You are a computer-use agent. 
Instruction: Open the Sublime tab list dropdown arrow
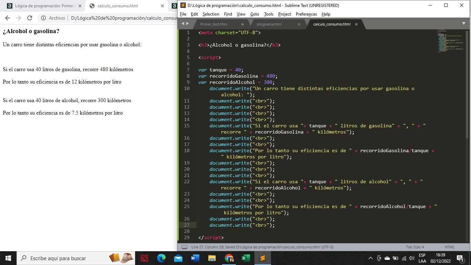tap(463, 23)
